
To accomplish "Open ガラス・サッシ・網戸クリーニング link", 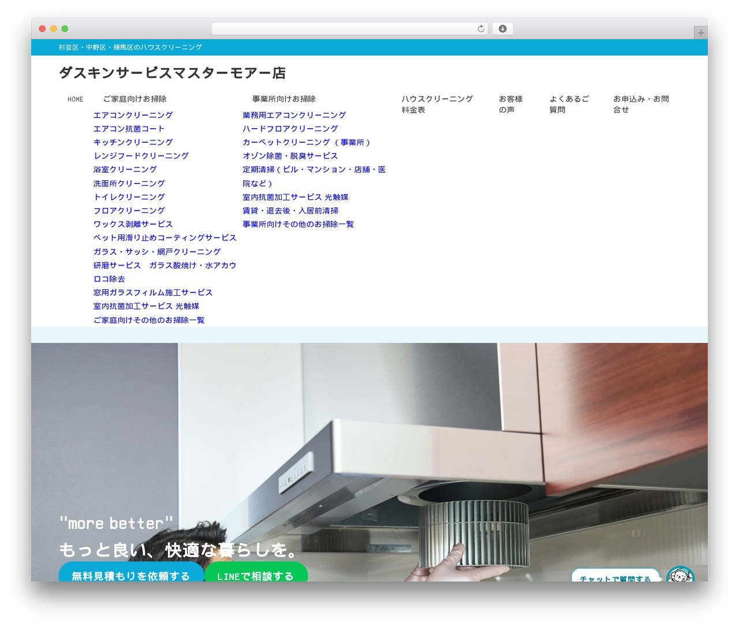I will (157, 252).
